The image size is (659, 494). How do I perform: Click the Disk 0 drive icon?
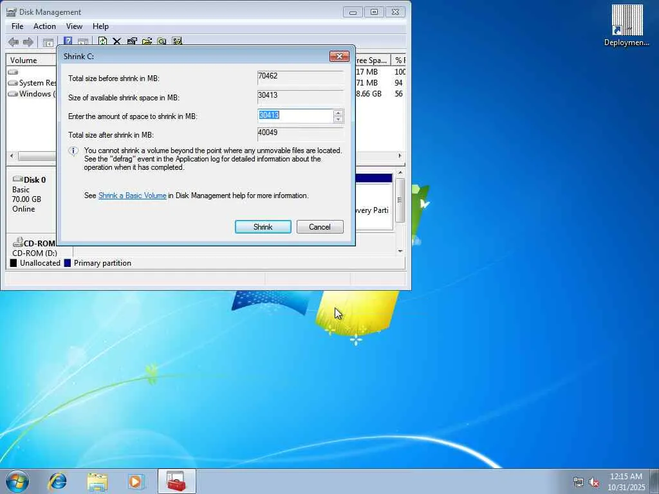point(17,179)
